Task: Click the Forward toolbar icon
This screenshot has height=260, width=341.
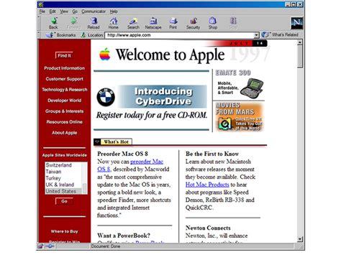Action: pyautogui.click(x=73, y=23)
